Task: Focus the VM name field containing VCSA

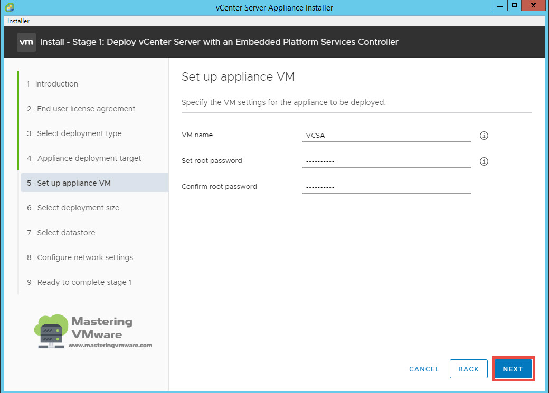Action: click(386, 136)
